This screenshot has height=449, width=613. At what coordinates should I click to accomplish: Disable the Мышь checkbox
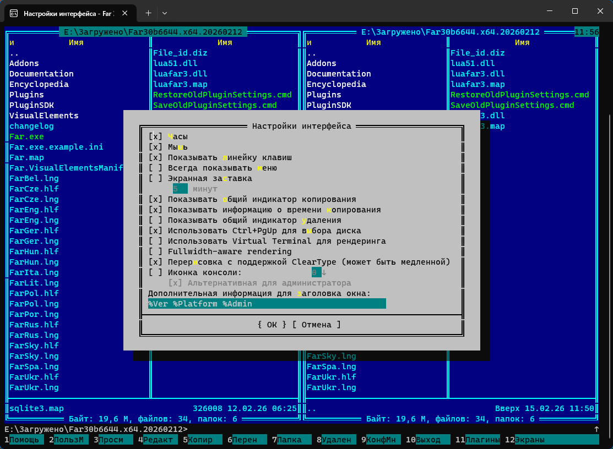155,147
